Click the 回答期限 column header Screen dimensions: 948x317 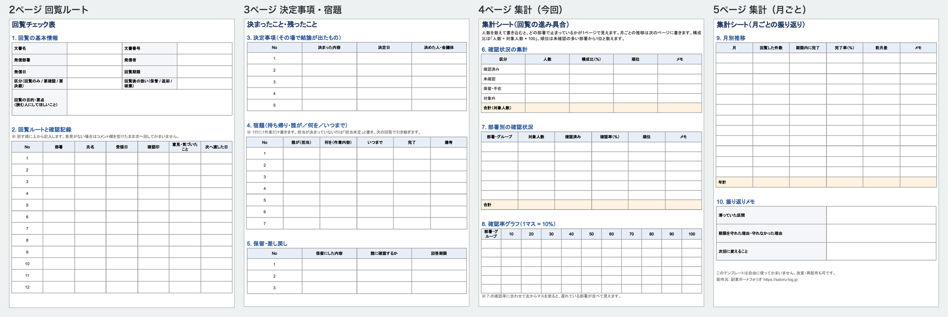point(439,253)
